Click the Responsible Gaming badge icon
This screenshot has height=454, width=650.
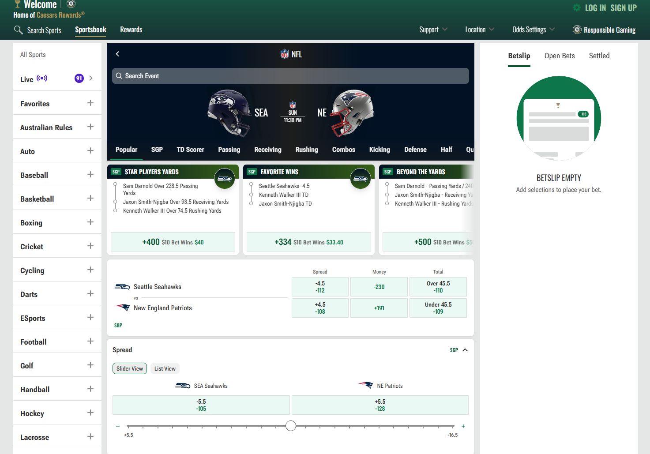pos(577,30)
